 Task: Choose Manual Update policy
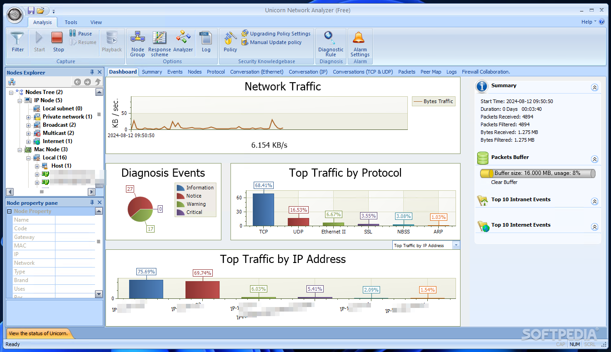[271, 42]
